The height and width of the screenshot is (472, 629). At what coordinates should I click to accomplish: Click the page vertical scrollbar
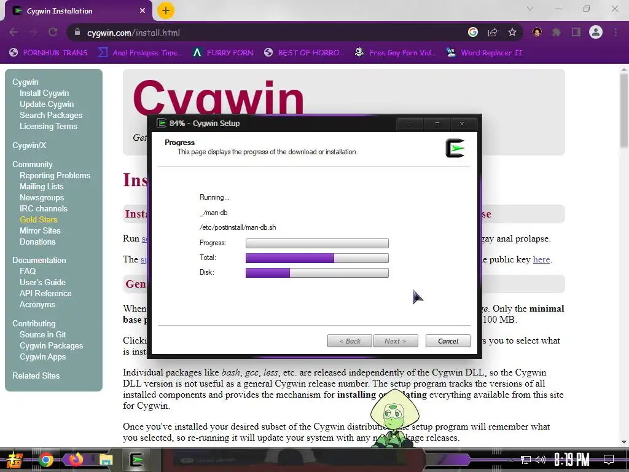tap(624, 111)
